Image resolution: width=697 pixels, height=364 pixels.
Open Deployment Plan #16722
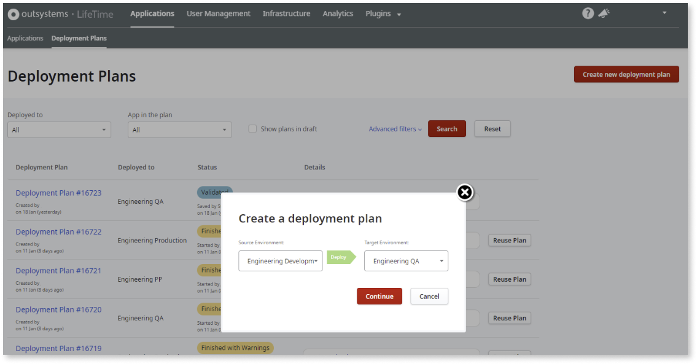(58, 231)
